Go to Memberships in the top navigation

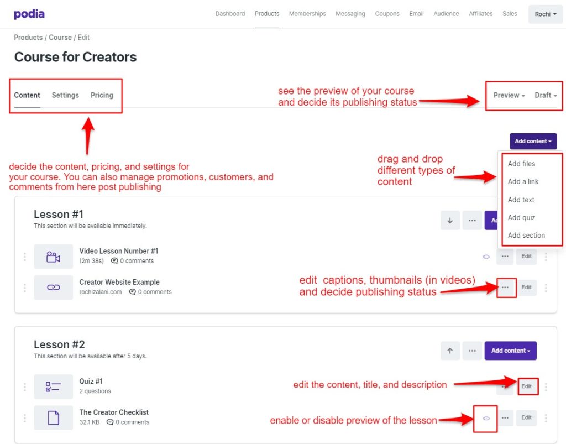click(x=307, y=14)
